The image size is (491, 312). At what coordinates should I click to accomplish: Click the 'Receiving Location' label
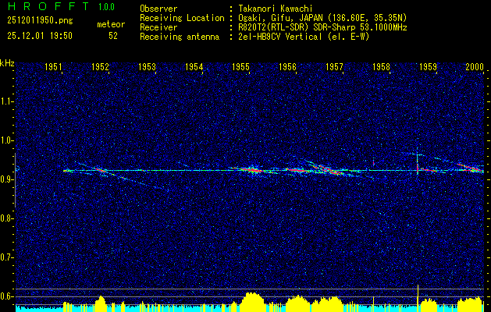click(182, 18)
